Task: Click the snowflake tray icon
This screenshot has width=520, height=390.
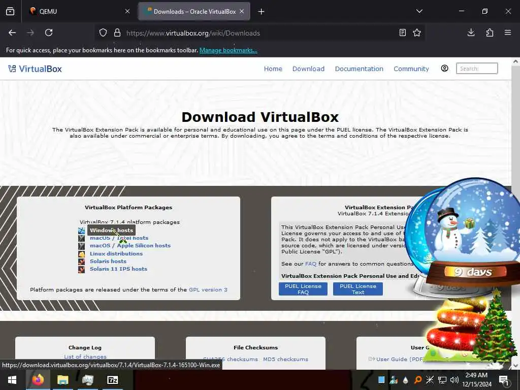Action: pyautogui.click(x=430, y=380)
